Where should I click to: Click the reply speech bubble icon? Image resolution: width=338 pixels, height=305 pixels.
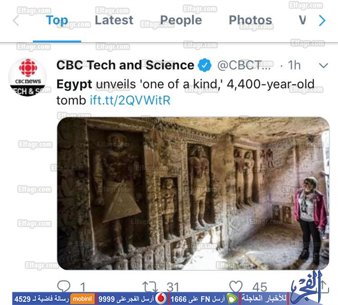(x=63, y=286)
